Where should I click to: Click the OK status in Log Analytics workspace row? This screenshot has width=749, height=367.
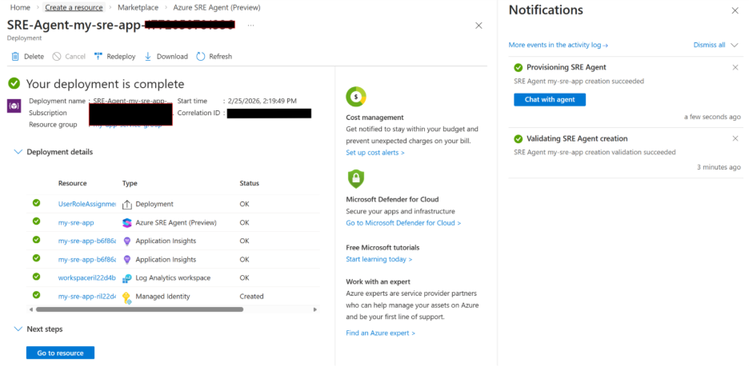click(245, 277)
